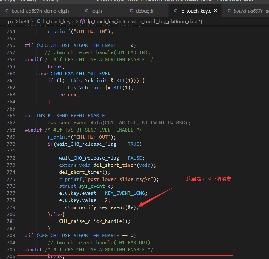Open the br30 breadcrumb segment

[24, 22]
